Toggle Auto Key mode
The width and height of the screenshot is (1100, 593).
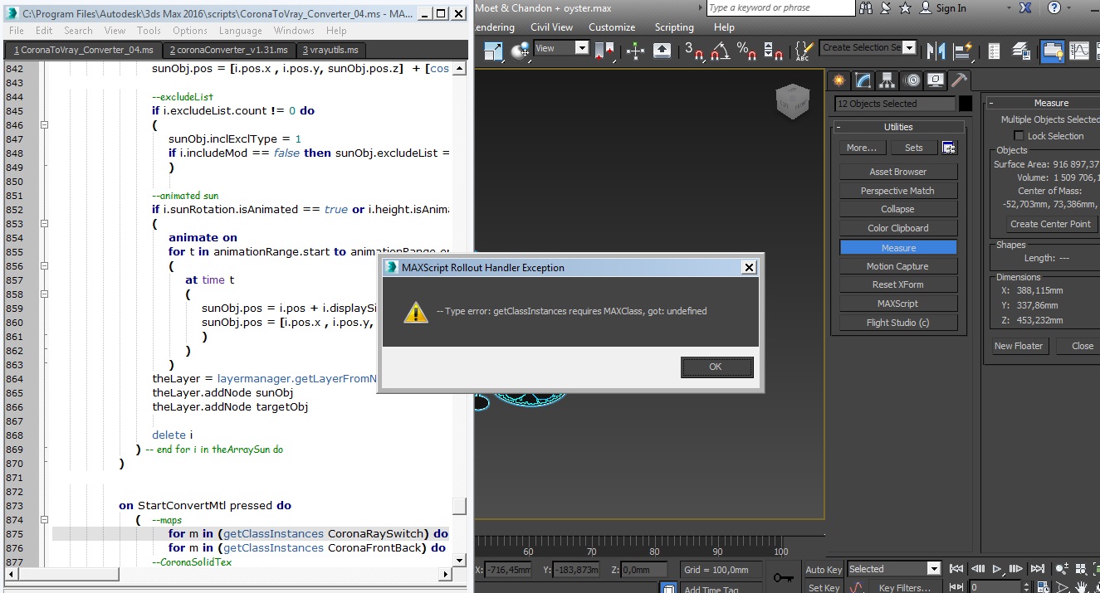[824, 570]
